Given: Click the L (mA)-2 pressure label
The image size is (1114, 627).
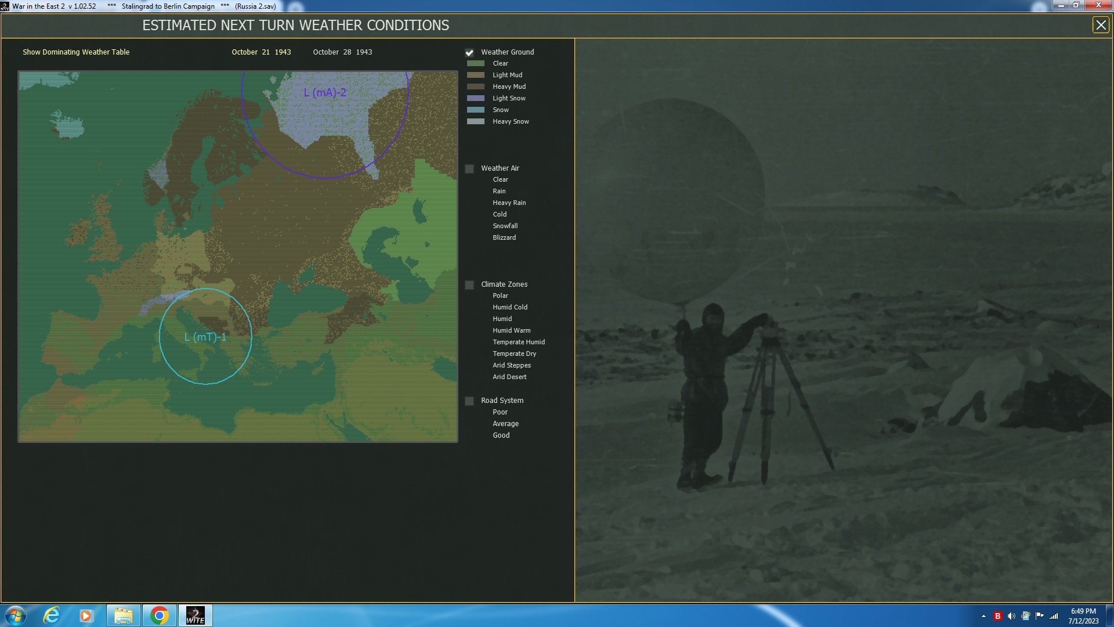Looking at the screenshot, I should [x=325, y=92].
